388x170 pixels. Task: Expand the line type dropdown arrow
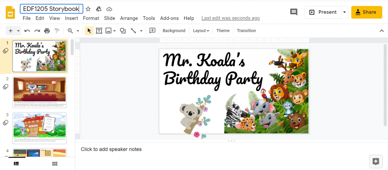click(x=141, y=31)
